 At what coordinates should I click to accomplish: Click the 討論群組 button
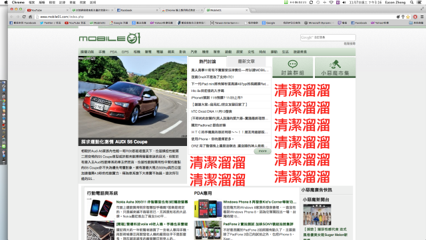(x=293, y=67)
